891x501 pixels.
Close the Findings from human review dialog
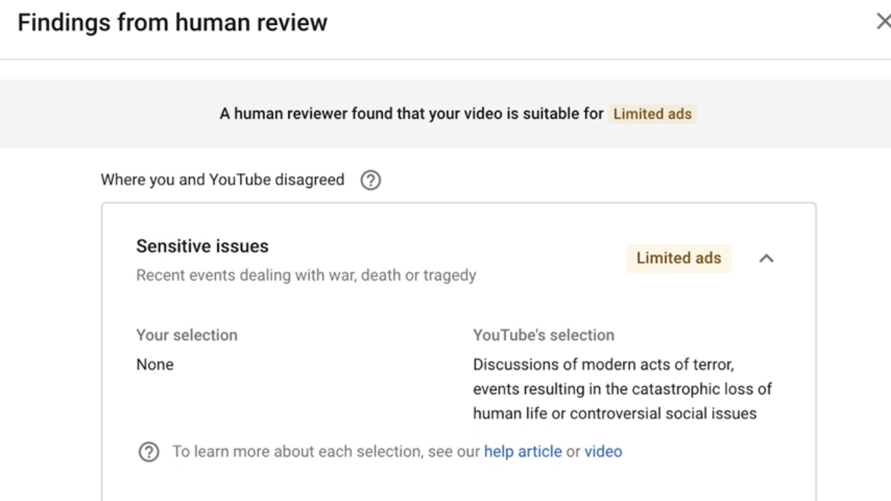coord(883,22)
